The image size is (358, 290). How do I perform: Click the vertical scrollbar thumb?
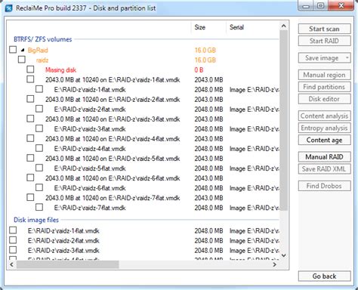pyautogui.click(x=283, y=120)
